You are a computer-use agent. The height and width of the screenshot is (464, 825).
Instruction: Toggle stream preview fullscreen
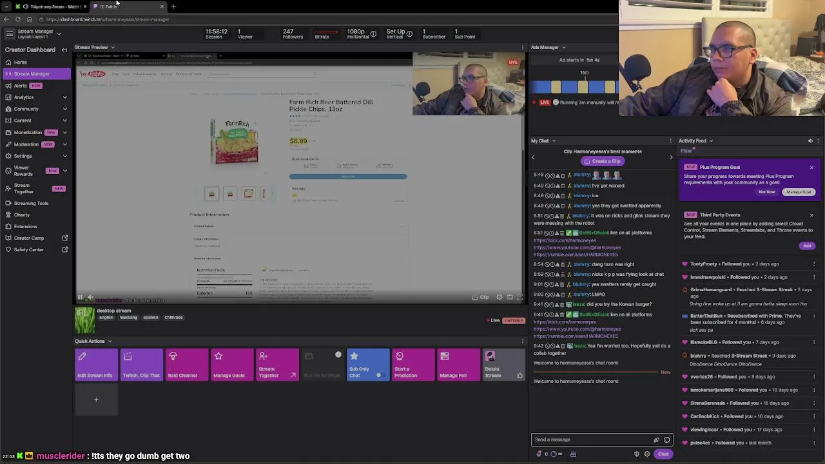520,298
